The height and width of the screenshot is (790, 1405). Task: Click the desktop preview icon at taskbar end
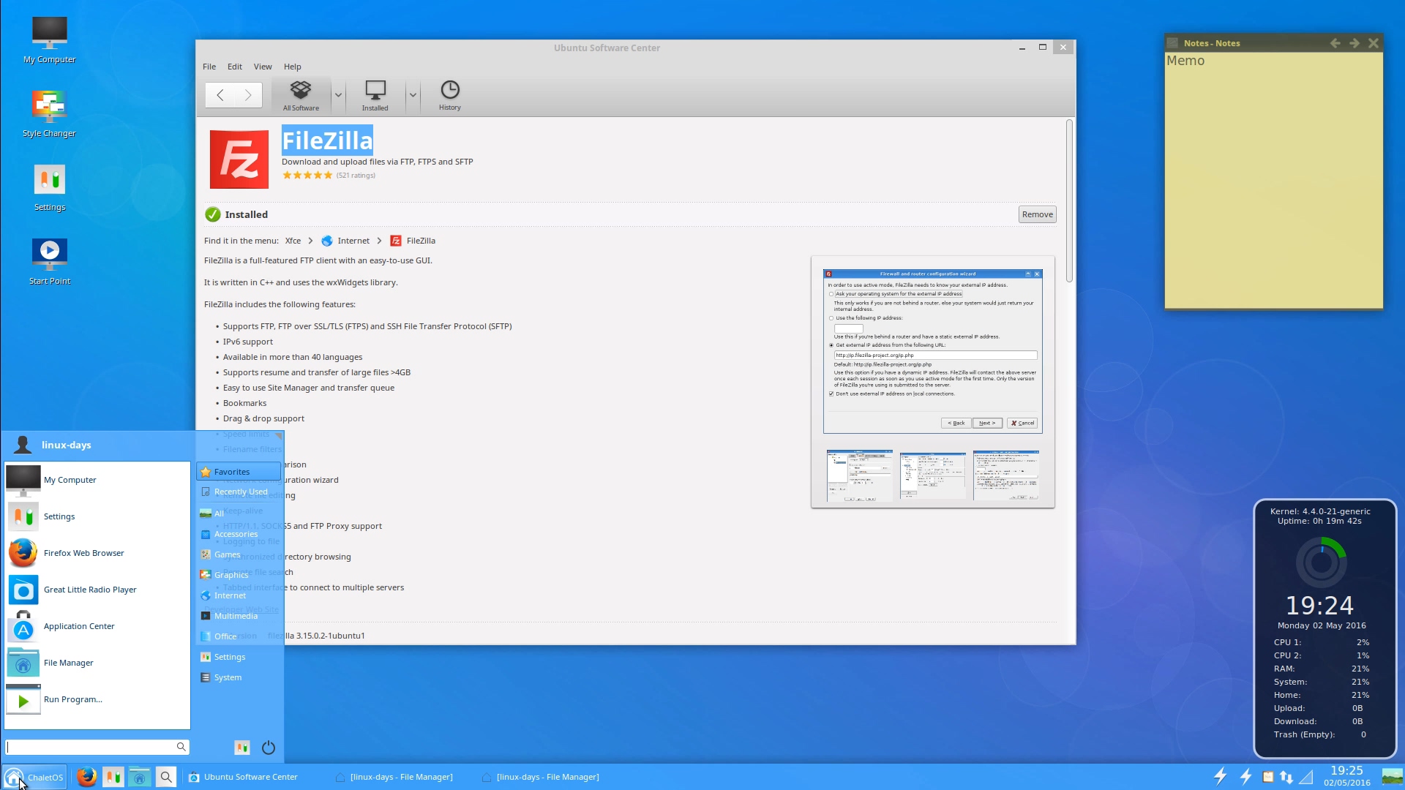[1392, 777]
